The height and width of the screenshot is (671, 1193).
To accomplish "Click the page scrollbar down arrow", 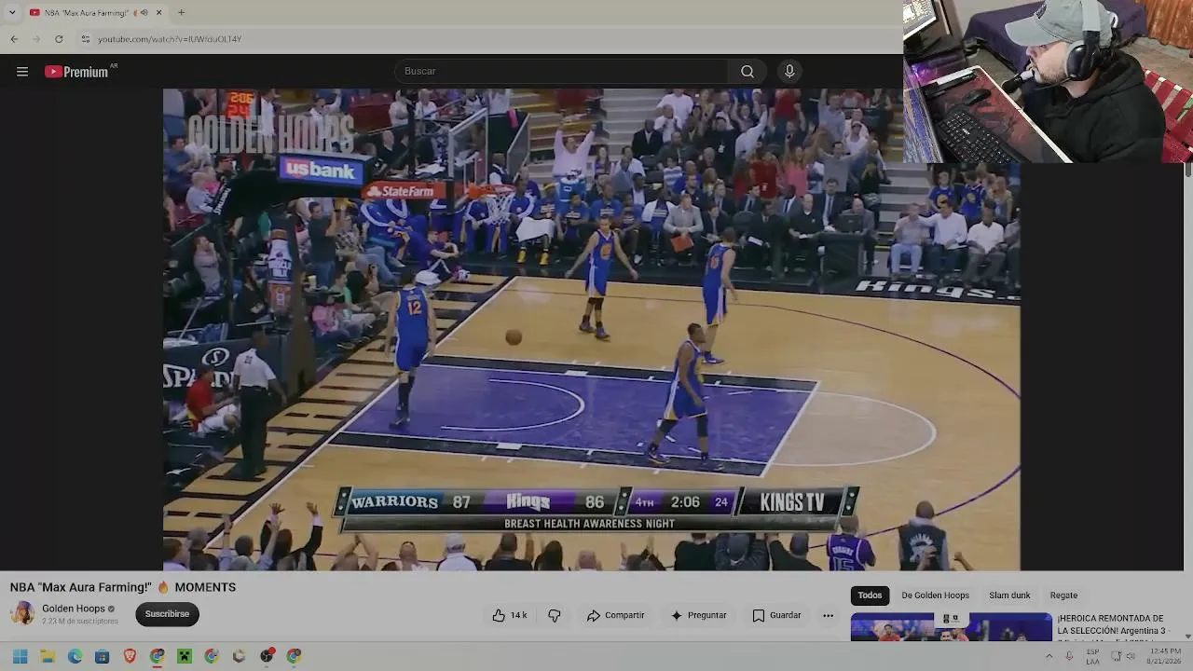I will (1187, 637).
